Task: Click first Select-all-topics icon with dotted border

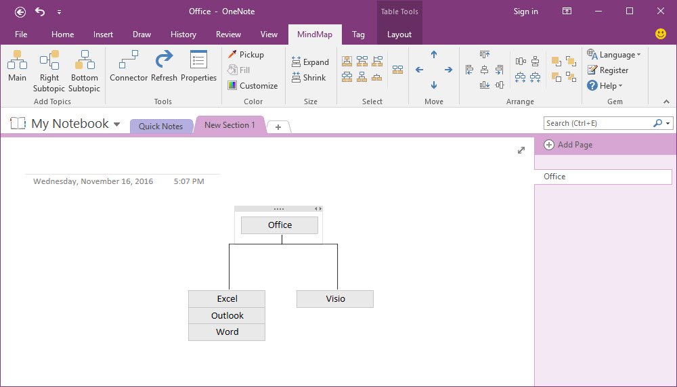Action: 347,62
